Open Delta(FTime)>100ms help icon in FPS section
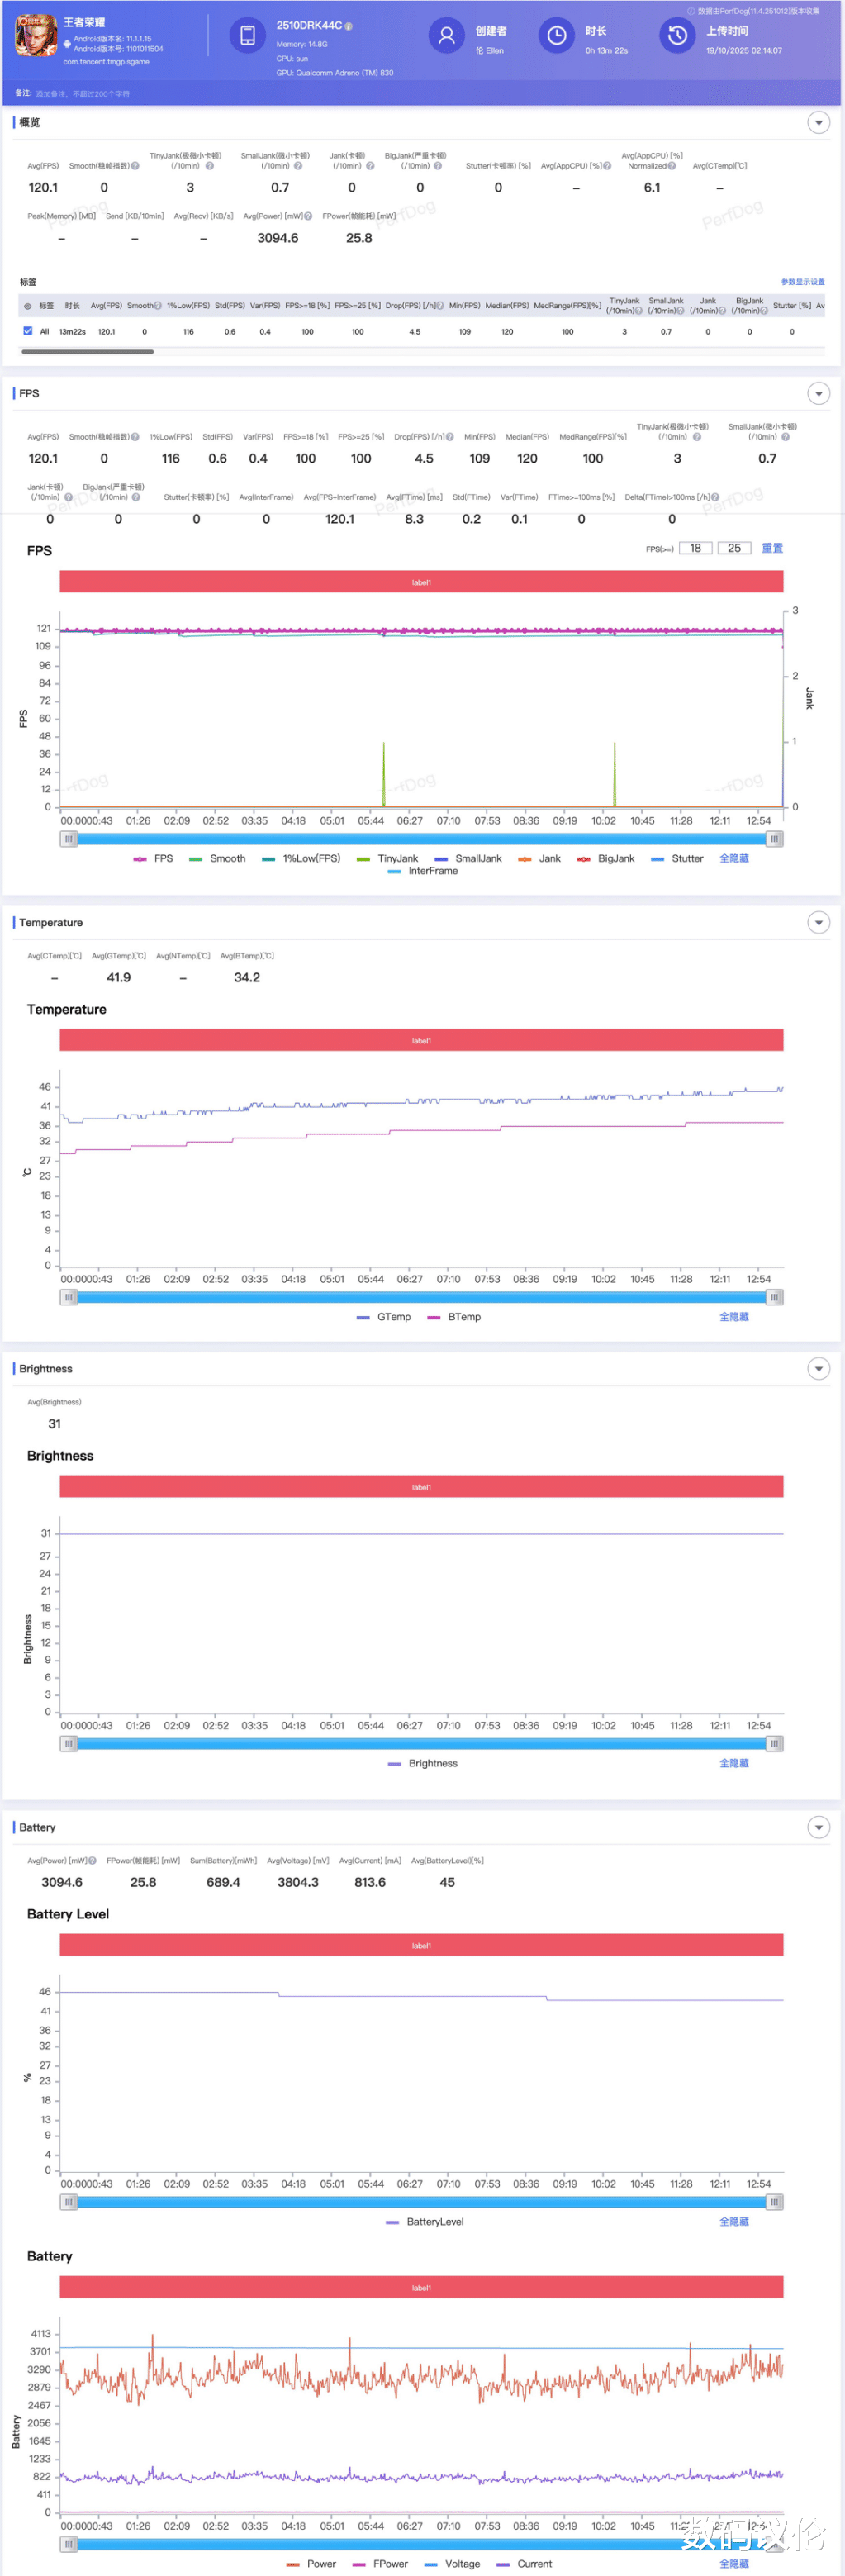The width and height of the screenshot is (845, 2576). 715,497
